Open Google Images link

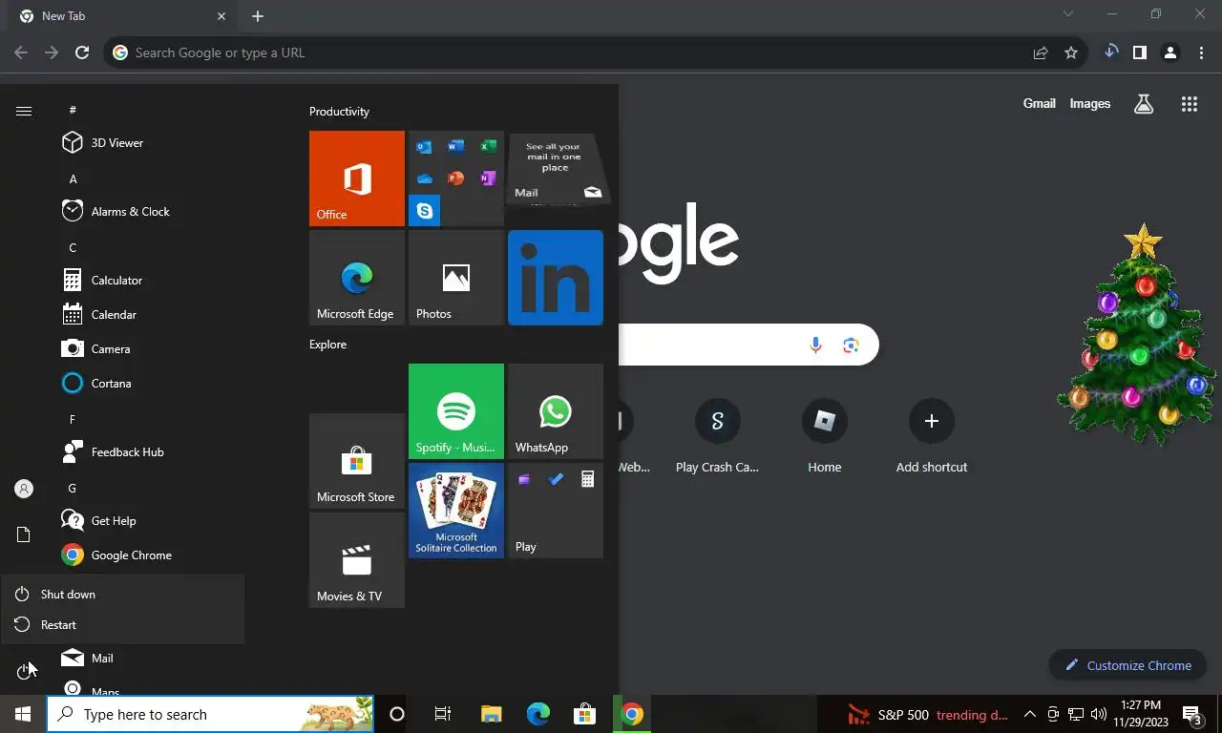(1089, 103)
